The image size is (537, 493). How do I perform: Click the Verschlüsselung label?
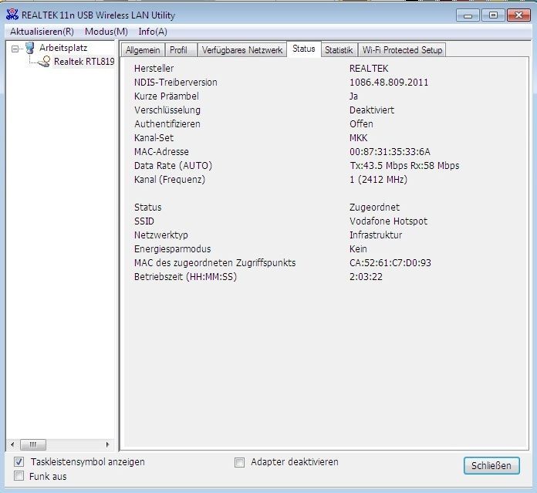pyautogui.click(x=167, y=110)
